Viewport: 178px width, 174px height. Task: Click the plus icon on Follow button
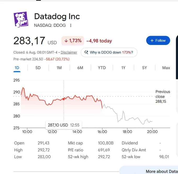tap(152, 40)
